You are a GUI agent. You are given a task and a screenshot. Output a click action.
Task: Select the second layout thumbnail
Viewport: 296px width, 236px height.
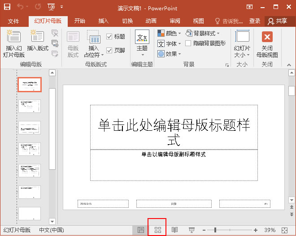coord(30,107)
